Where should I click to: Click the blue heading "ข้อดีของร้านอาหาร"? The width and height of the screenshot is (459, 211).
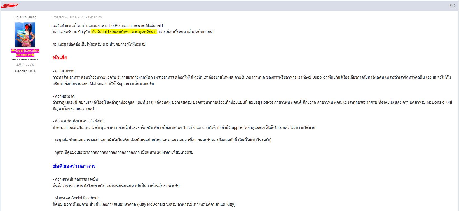74,166
